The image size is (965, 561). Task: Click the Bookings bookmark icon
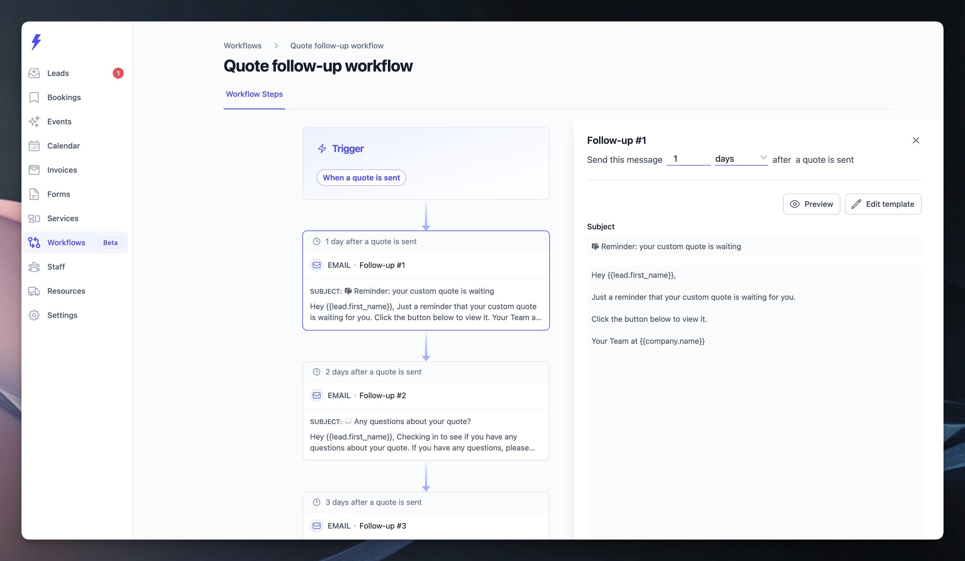(x=34, y=97)
